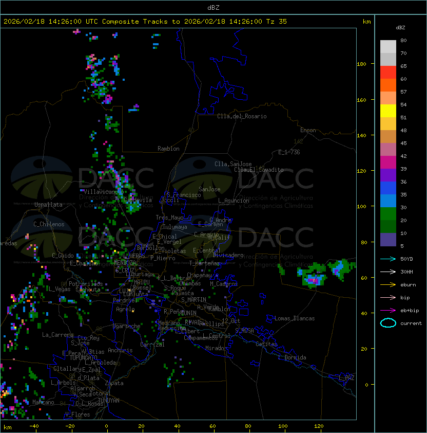The image size is (427, 433).
Task: Click the 'V_Flores' label
Action: click(x=77, y=414)
